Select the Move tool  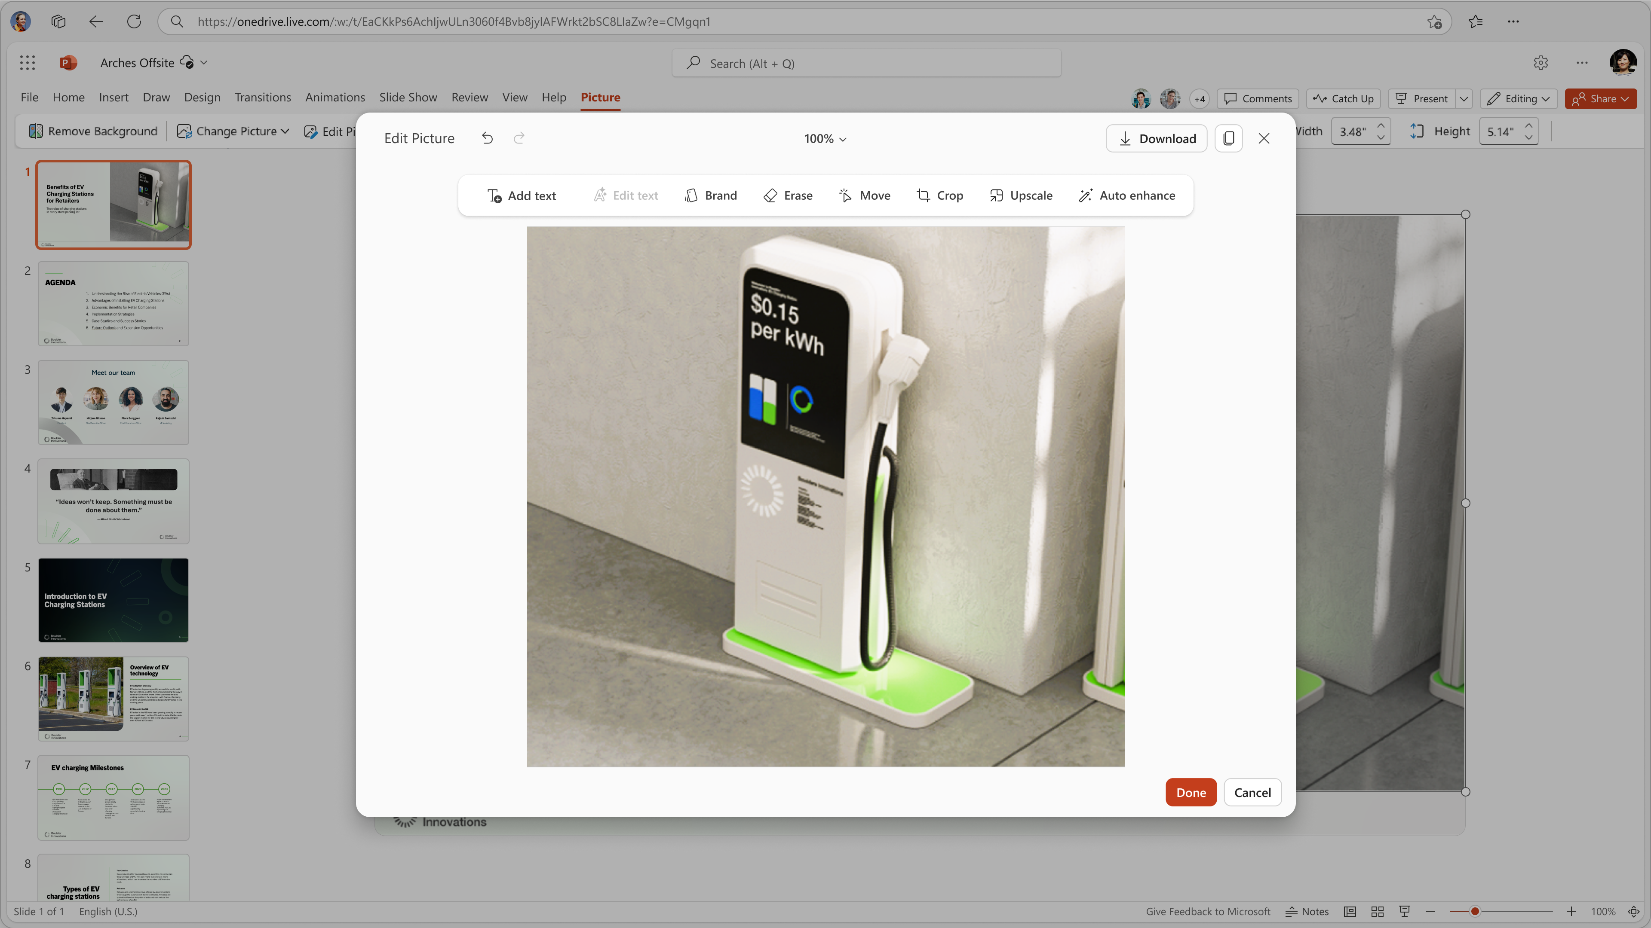click(865, 195)
